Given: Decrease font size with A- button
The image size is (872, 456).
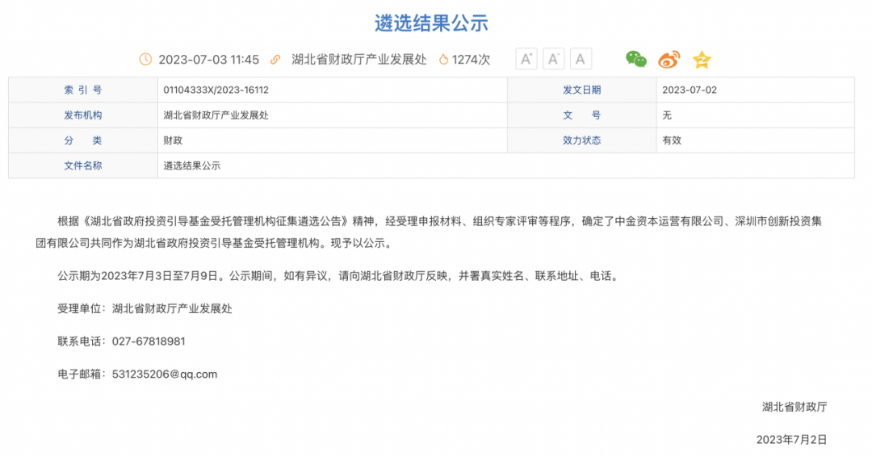Looking at the screenshot, I should coord(553,59).
